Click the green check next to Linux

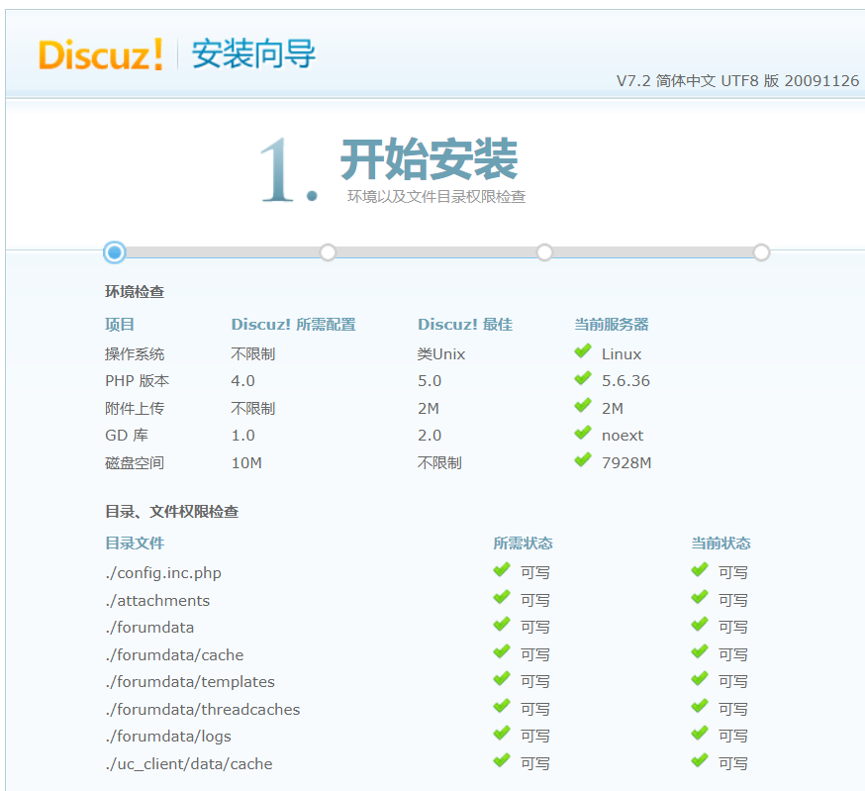coord(583,351)
